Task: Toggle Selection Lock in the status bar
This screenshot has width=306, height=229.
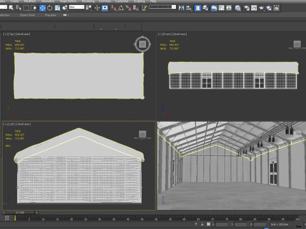Action: [202, 224]
